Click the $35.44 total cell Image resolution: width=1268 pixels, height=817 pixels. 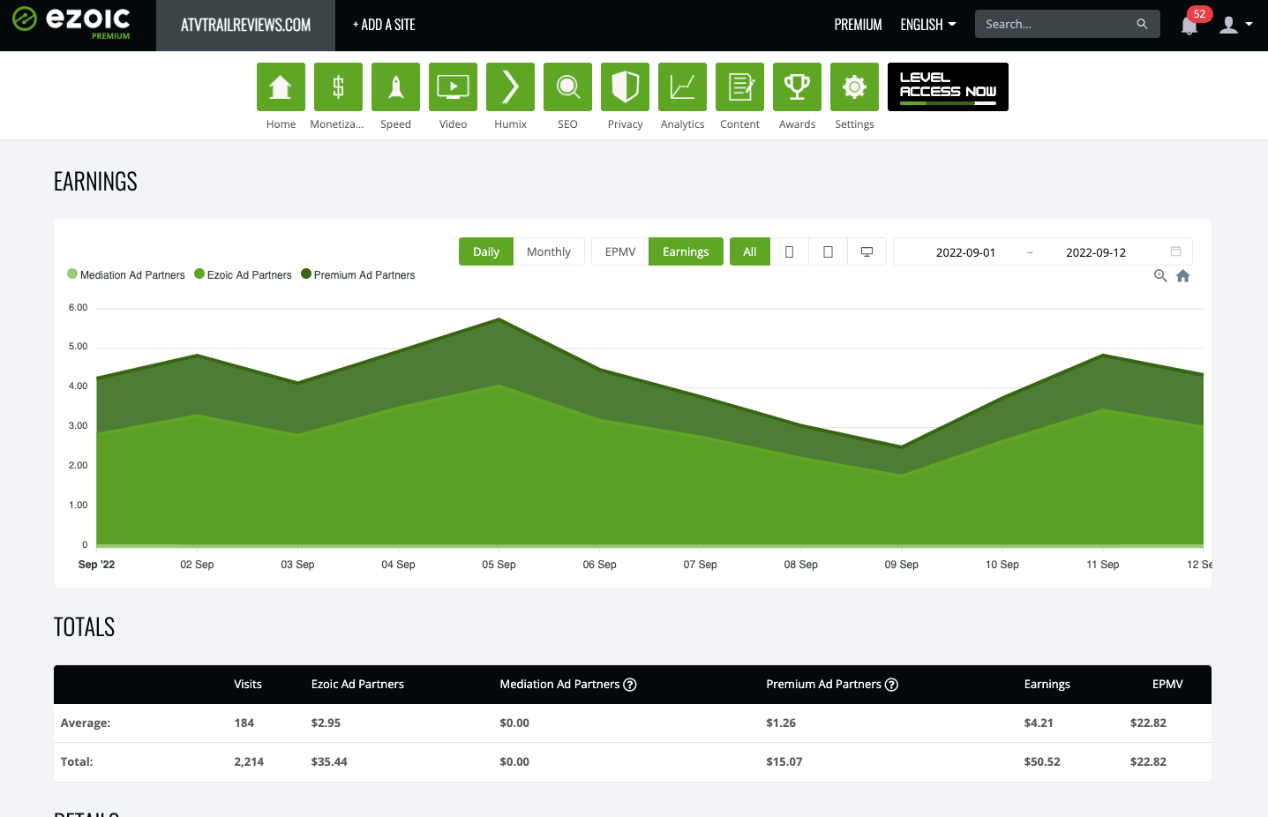click(x=329, y=761)
